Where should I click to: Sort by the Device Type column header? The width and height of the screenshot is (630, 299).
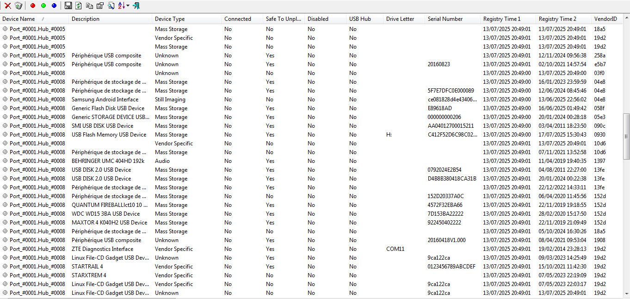tap(187, 19)
